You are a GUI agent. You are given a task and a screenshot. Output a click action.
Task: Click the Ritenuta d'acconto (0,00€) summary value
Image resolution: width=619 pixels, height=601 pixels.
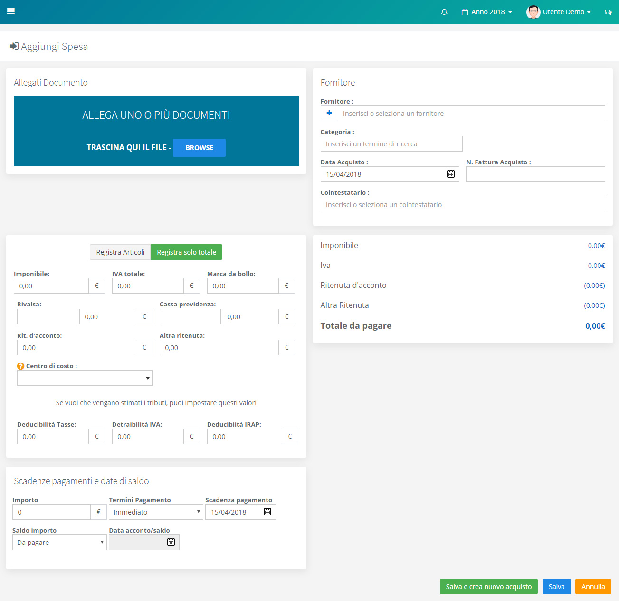coord(594,285)
